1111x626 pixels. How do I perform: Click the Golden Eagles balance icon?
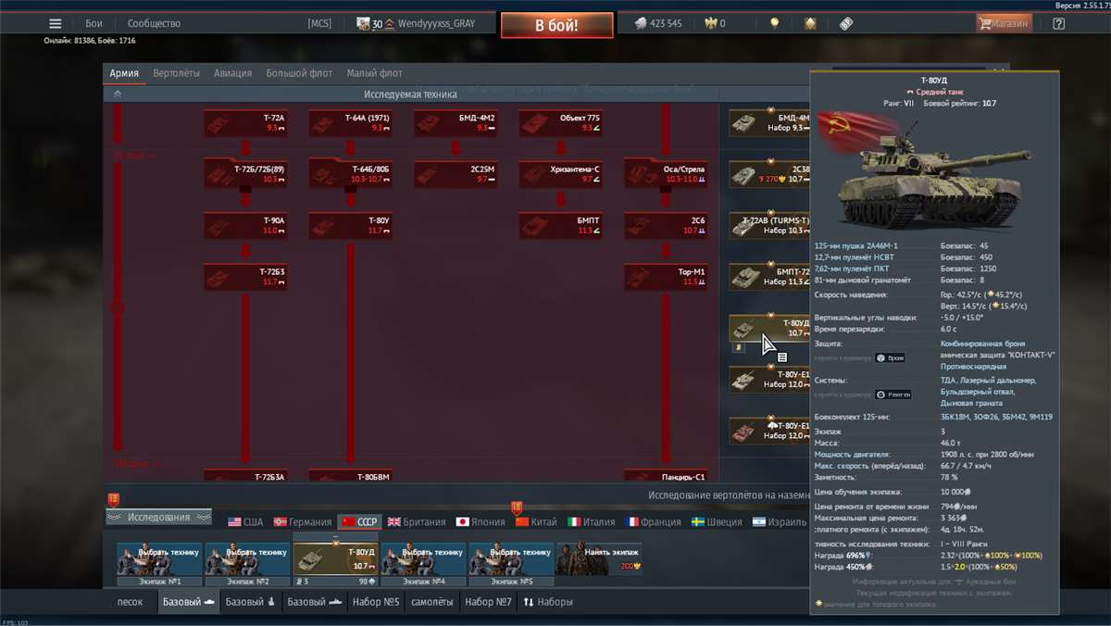click(x=711, y=23)
